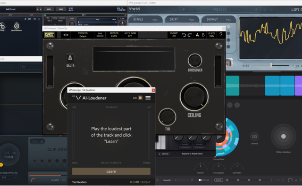Open the FILES tab in Avenger browser
Image resolution: width=302 pixels, height=186 pixels.
[x=32, y=15]
